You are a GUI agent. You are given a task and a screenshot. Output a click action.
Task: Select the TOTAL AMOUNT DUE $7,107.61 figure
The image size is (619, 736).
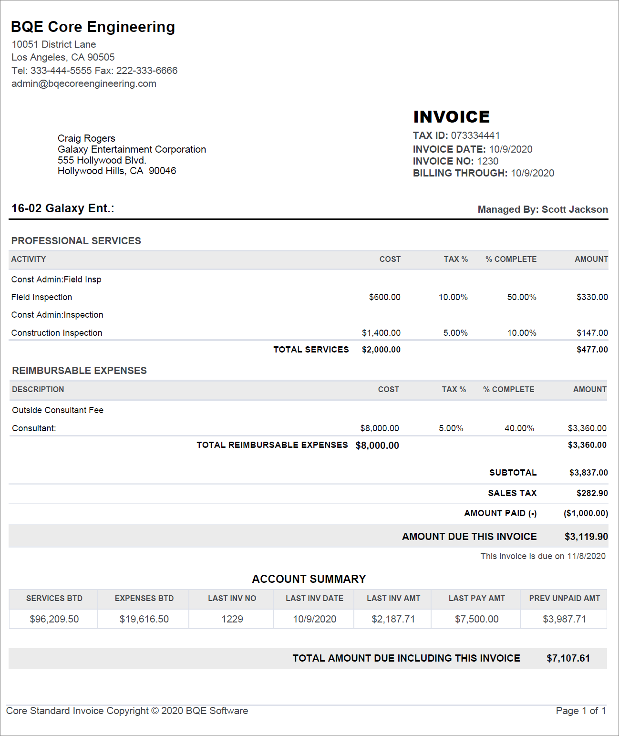568,657
